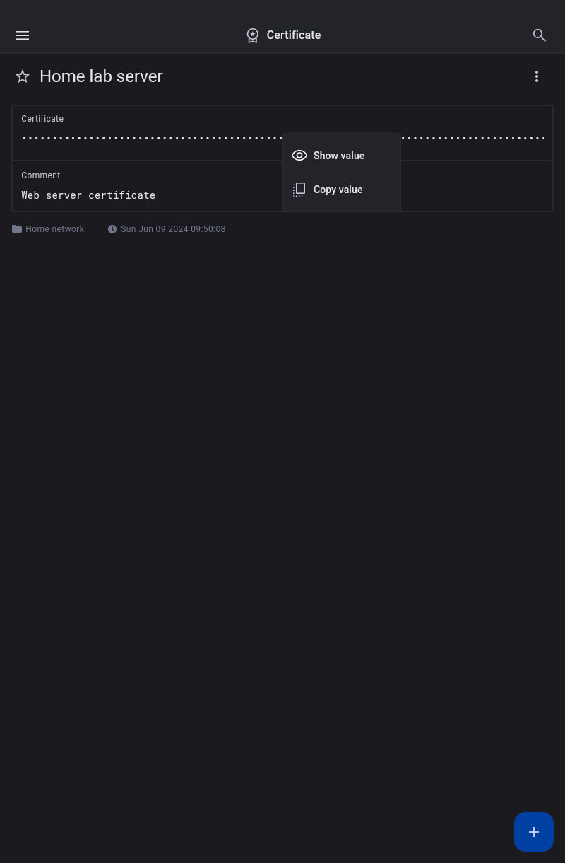Select the "Show value" menu entry

pyautogui.click(x=339, y=156)
